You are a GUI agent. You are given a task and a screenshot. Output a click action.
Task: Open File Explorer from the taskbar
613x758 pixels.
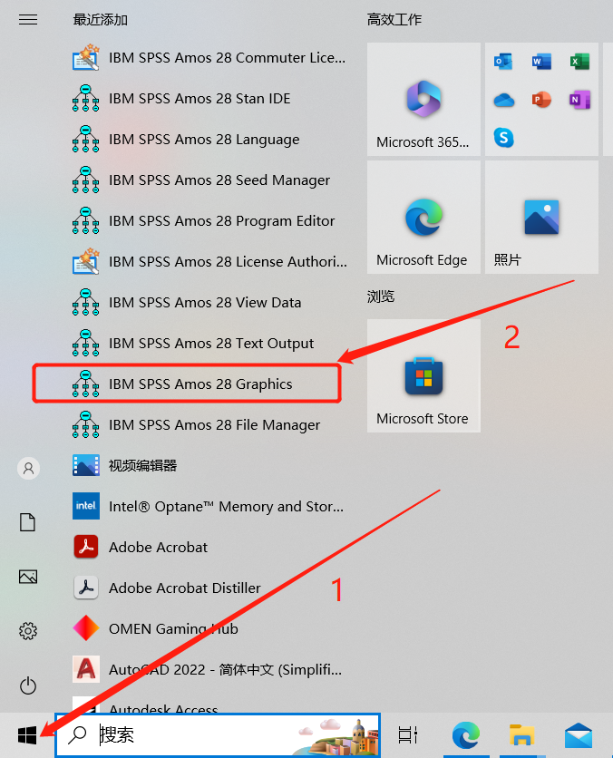click(521, 734)
